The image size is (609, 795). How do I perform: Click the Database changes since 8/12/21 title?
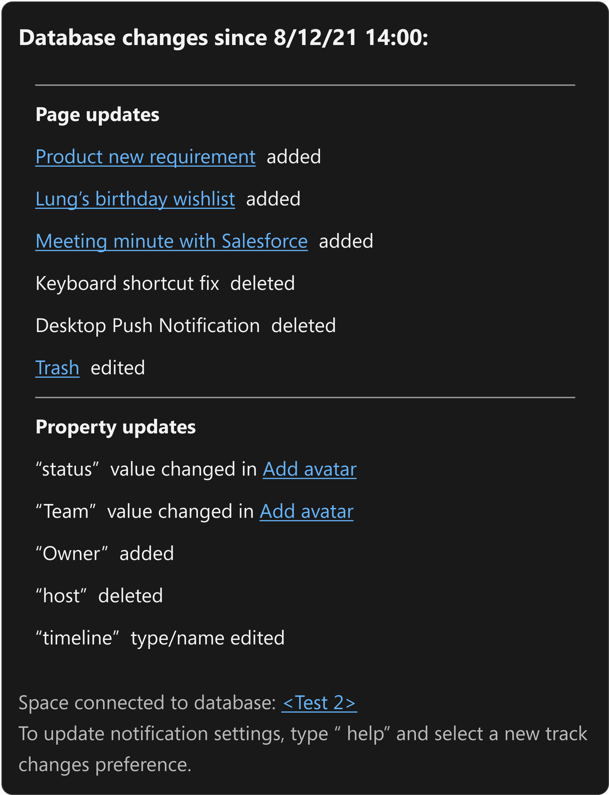223,37
